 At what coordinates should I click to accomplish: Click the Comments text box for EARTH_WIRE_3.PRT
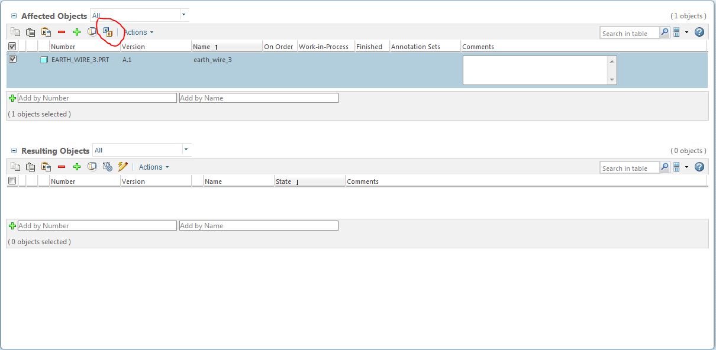coord(535,70)
